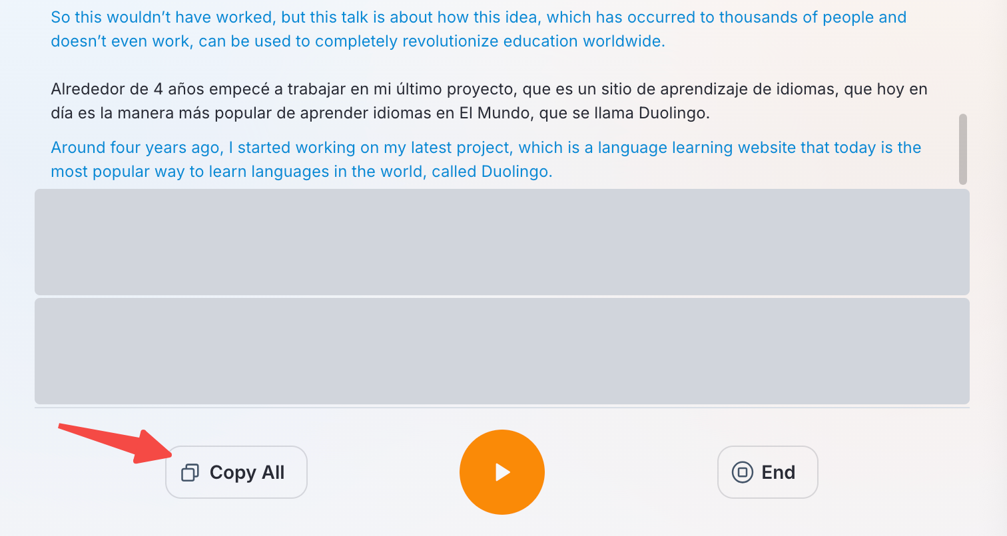The height and width of the screenshot is (536, 1007).
Task: Click the copy icon beside Copy All
Action: [x=190, y=473]
